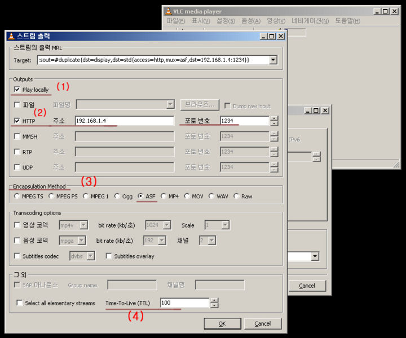Increase TTL value with up arrow
406x338 pixels.
(214, 300)
